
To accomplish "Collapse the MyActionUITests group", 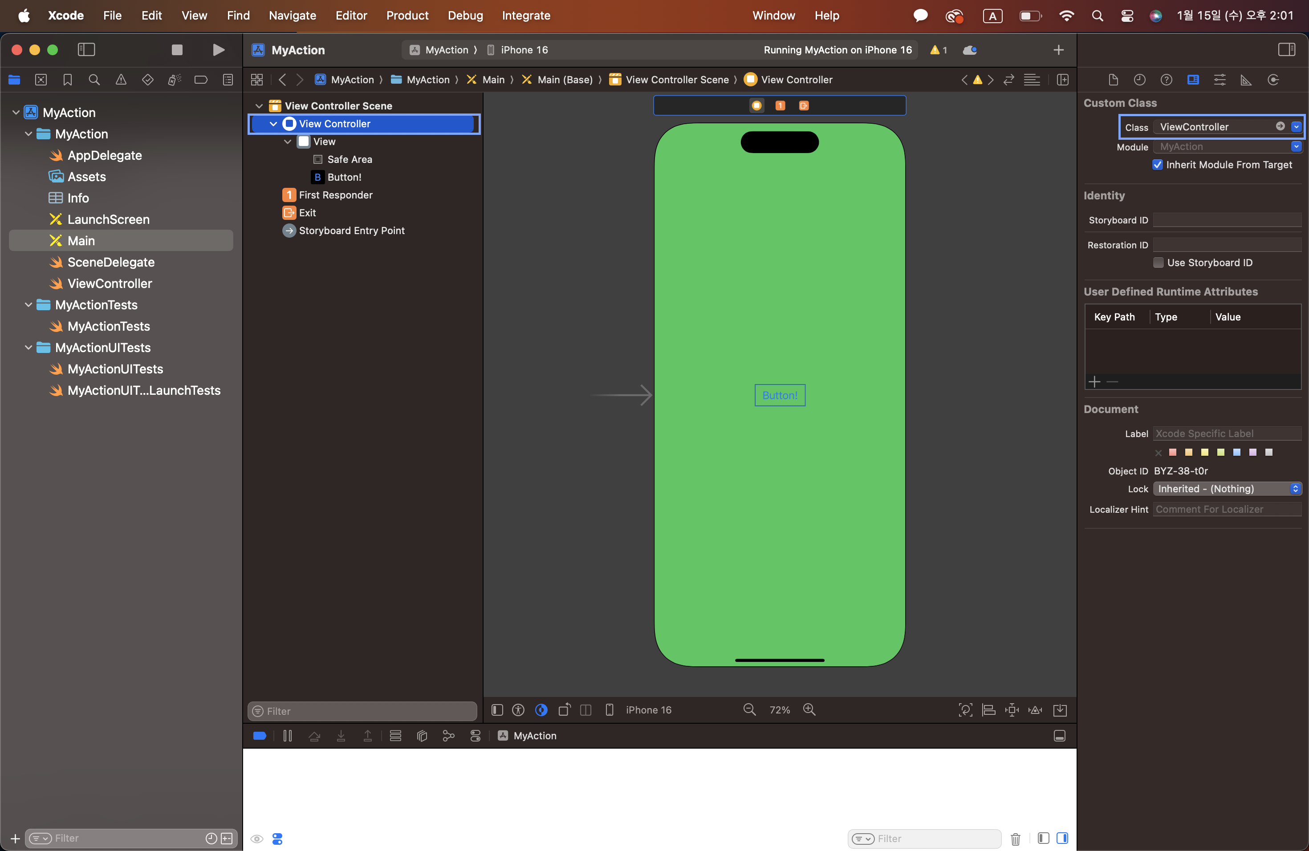I will click(x=28, y=348).
